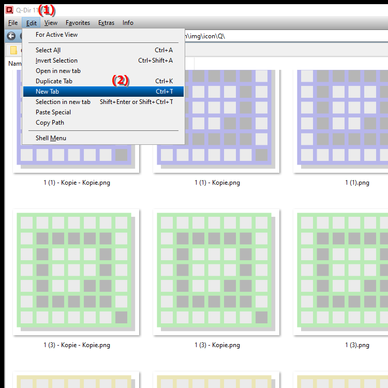
Task: Click the Name column header
Action: click(x=15, y=64)
